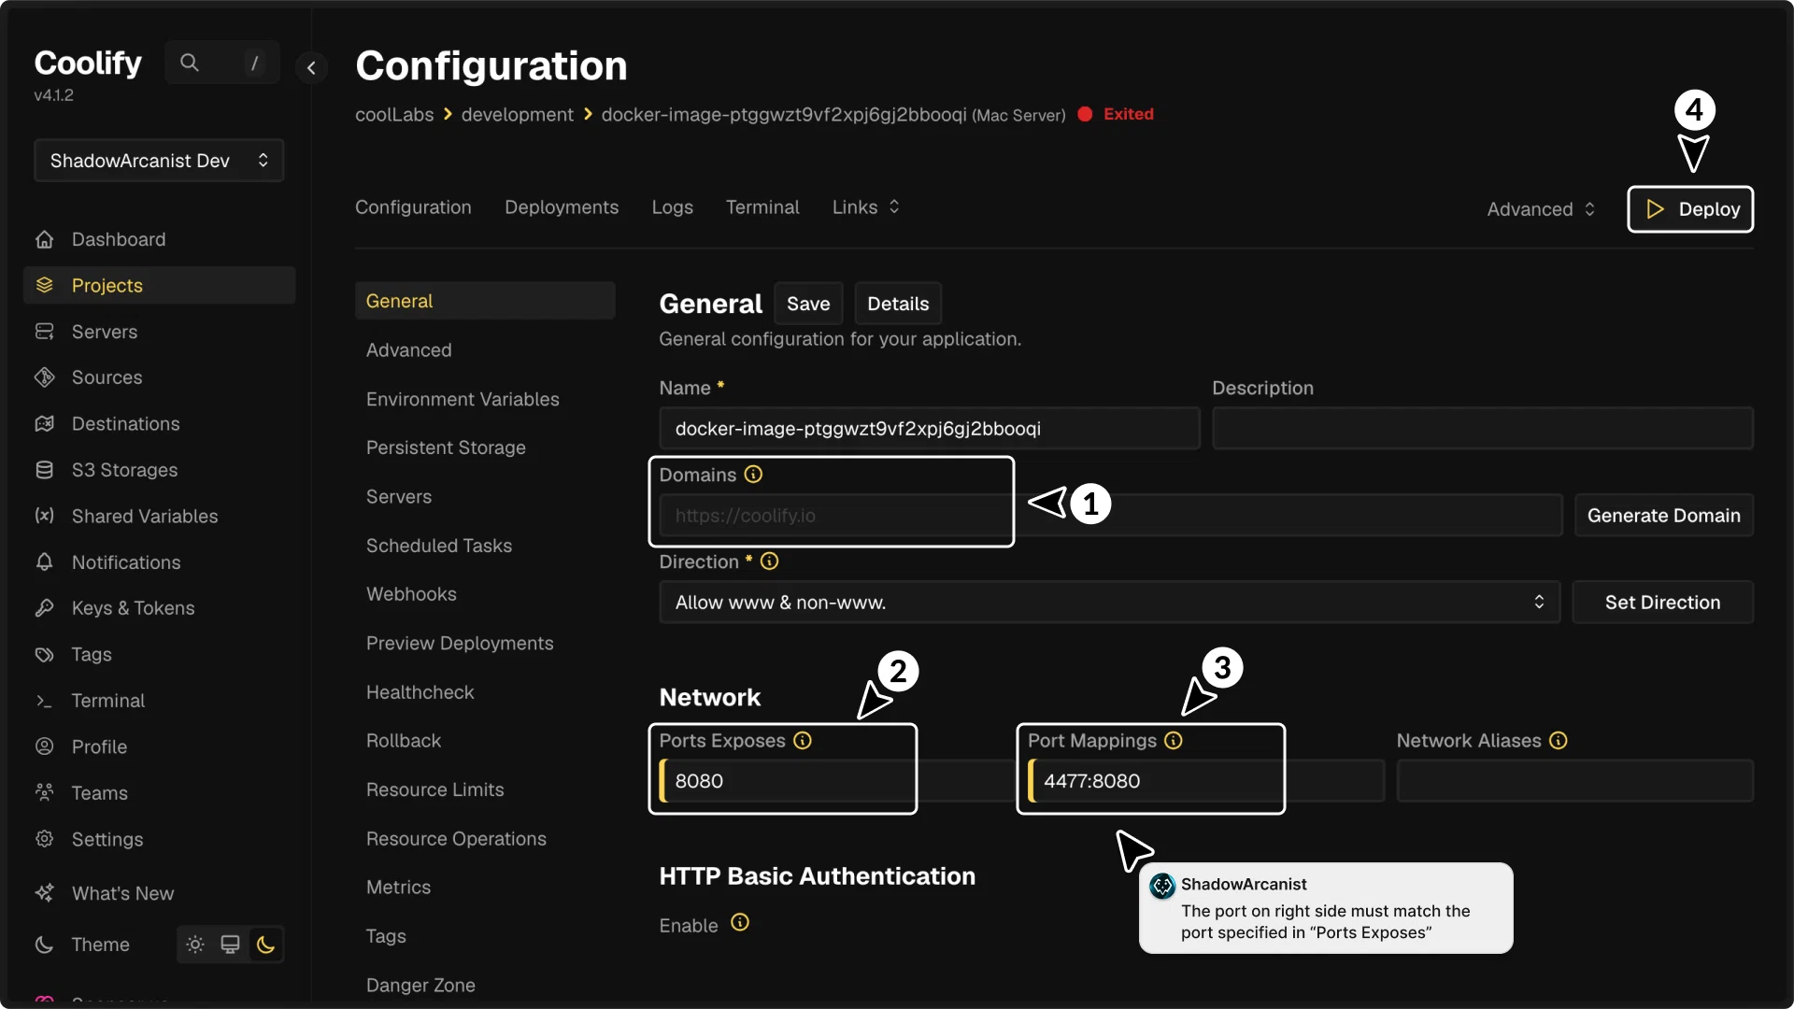Click the sidebar Terminal prompt icon
This screenshot has height=1009, width=1794.
point(44,701)
